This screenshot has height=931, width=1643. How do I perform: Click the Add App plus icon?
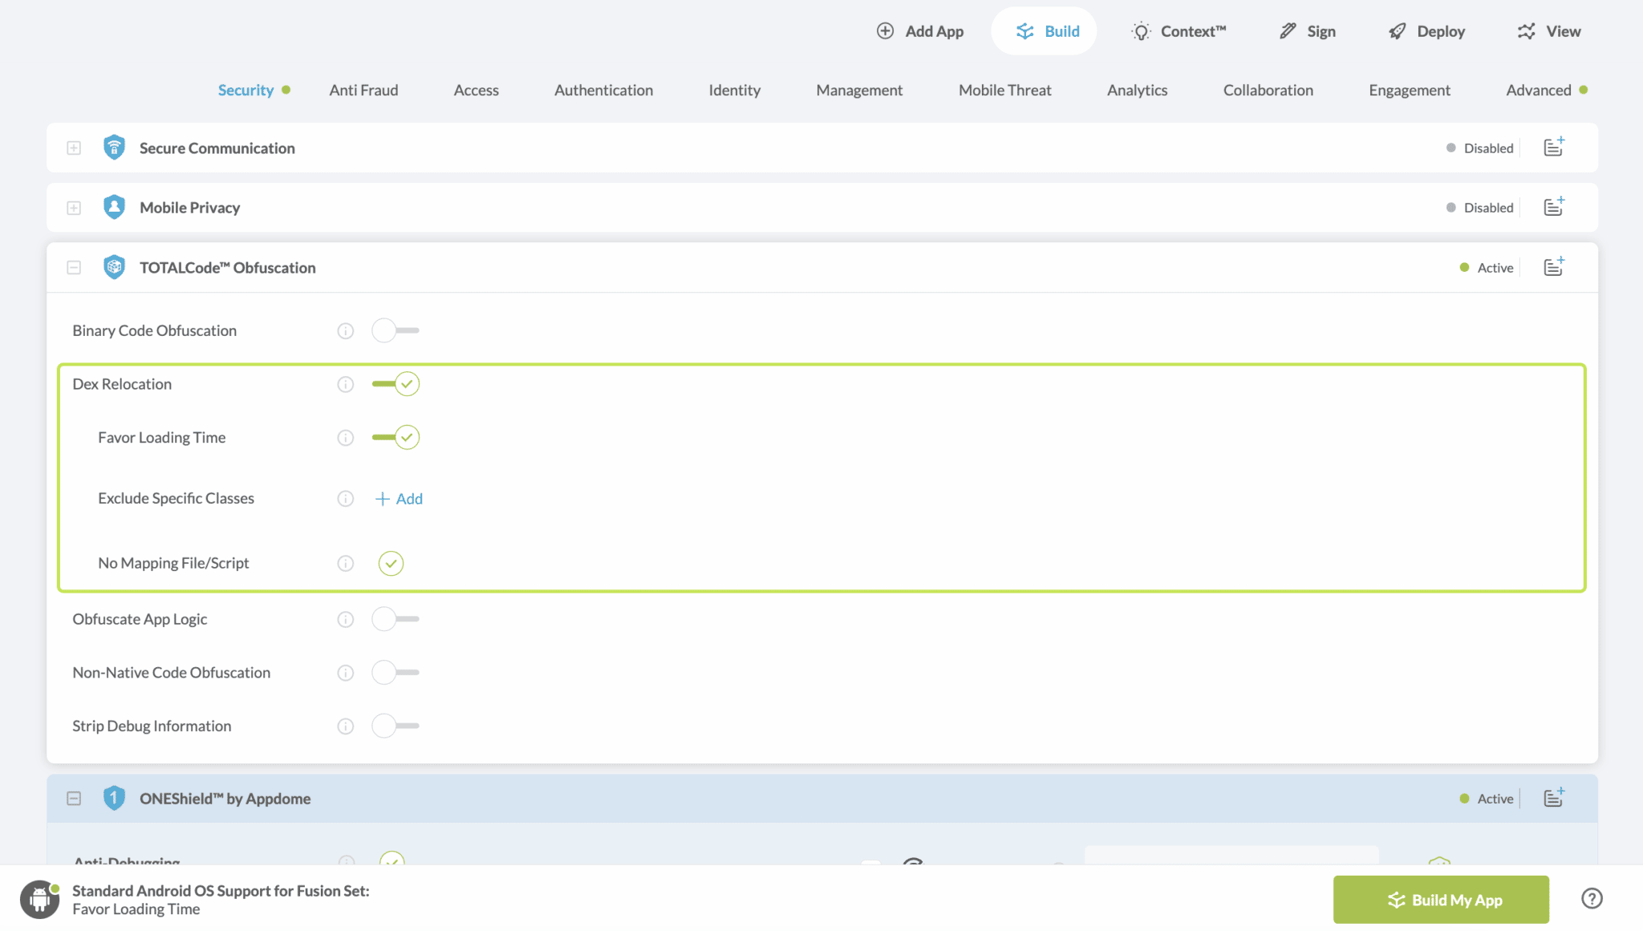point(885,30)
